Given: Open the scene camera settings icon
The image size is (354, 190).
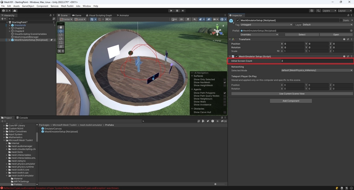Looking at the screenshot, I should click(x=215, y=19).
